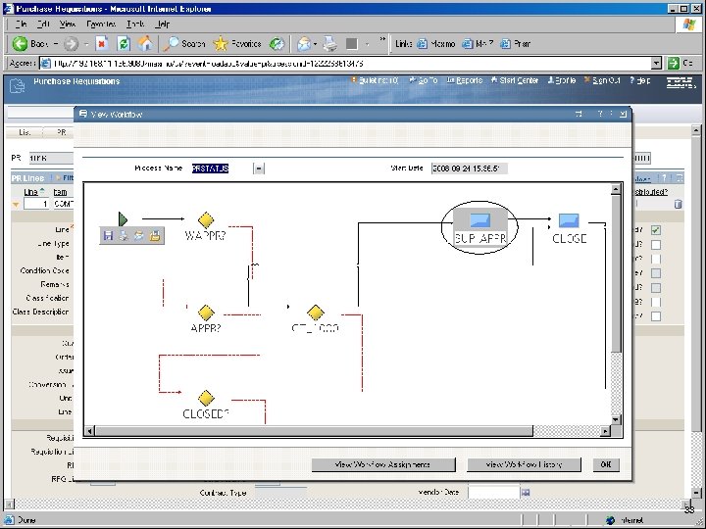
Task: Select the APPR? condition diamond node
Action: [x=206, y=313]
